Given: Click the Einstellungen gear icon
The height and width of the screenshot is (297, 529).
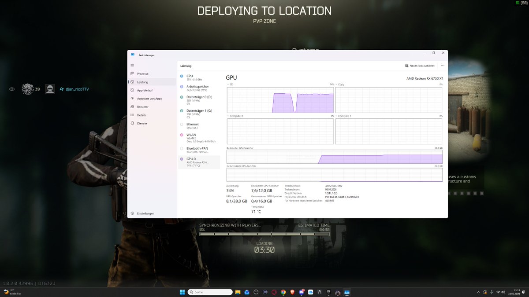Looking at the screenshot, I should point(132,213).
